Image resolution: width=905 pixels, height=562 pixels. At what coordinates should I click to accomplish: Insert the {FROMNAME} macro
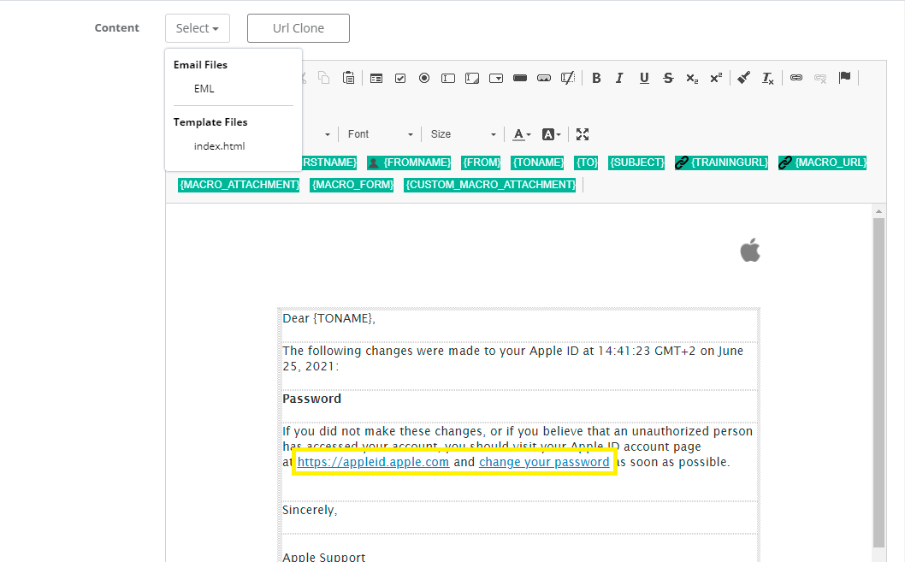click(409, 163)
